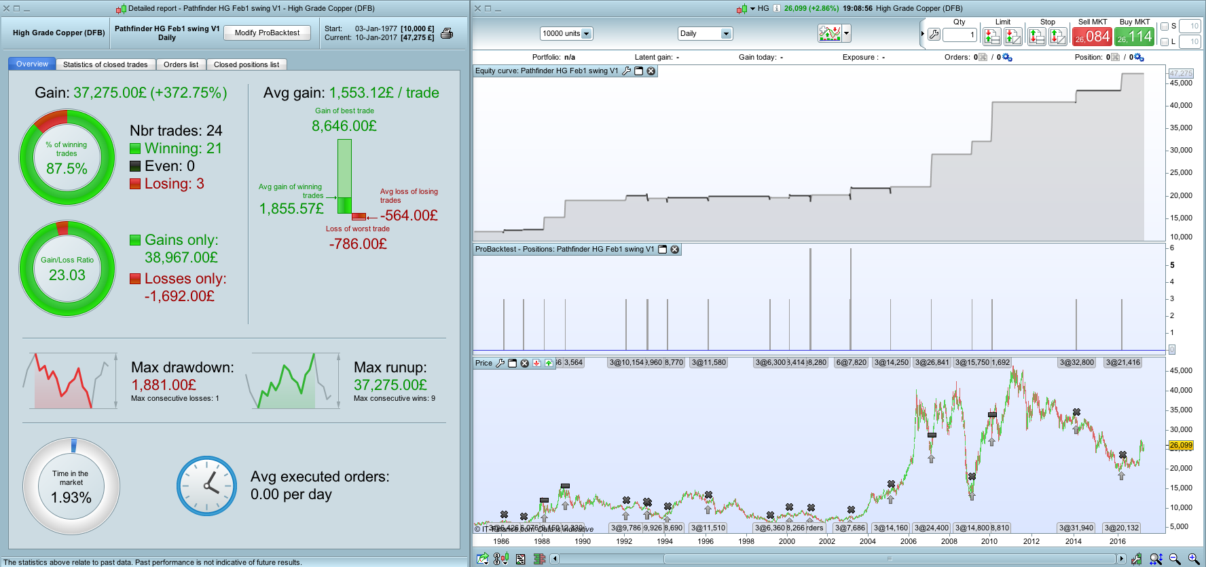Click the chart horizontal scrollbar thumb

(889, 559)
